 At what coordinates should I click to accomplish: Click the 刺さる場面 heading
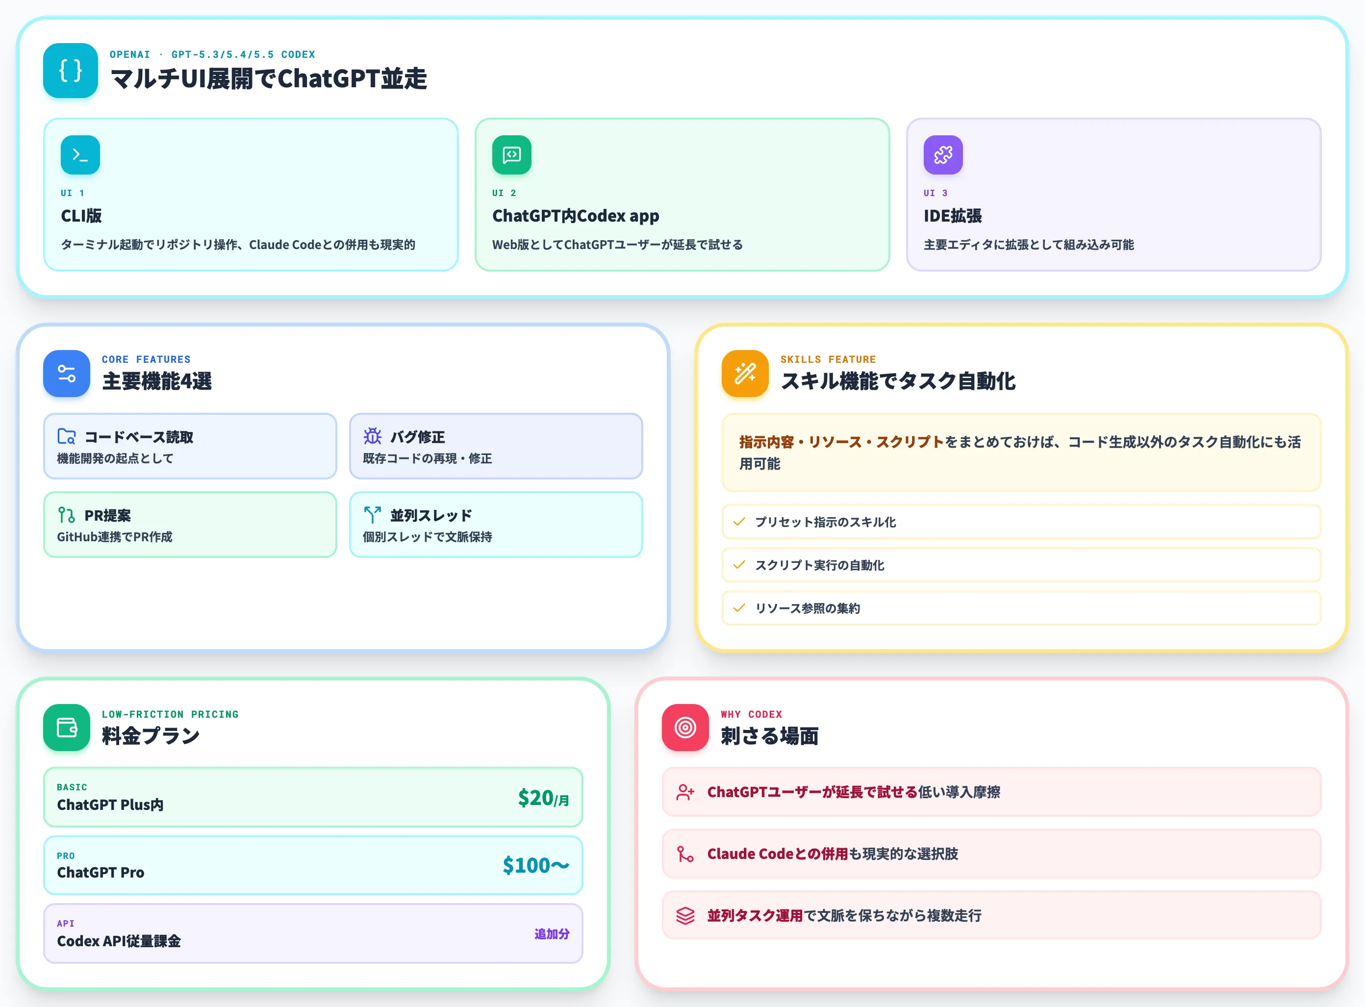pos(769,736)
